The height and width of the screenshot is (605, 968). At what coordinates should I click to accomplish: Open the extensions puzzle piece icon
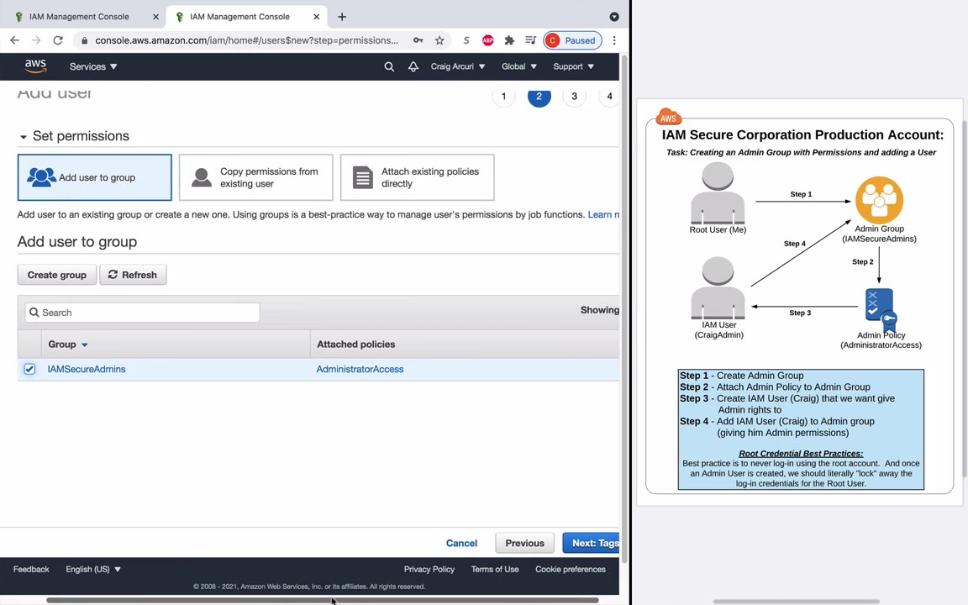pos(509,40)
